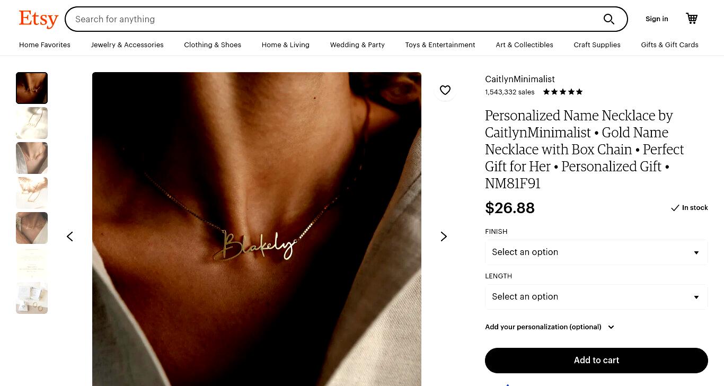Click the Add to cart button
This screenshot has width=724, height=386.
pyautogui.click(x=596, y=361)
